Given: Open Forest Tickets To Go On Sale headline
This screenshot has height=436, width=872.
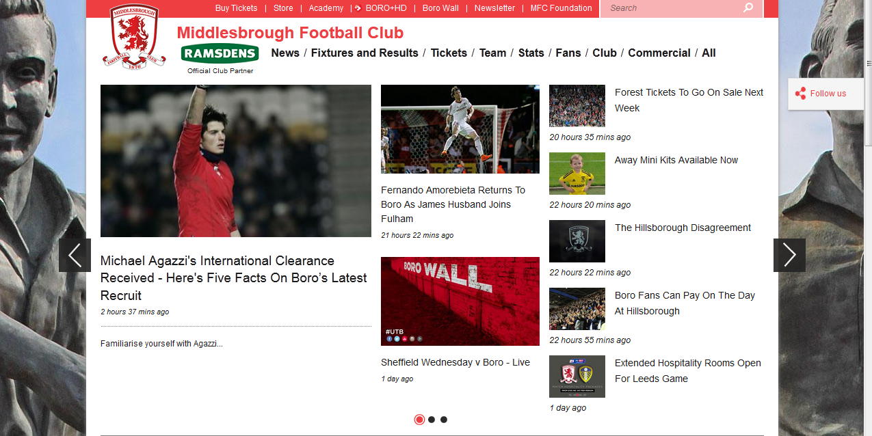Looking at the screenshot, I should (689, 100).
